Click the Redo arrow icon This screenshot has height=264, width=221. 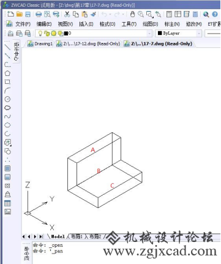click(x=117, y=14)
